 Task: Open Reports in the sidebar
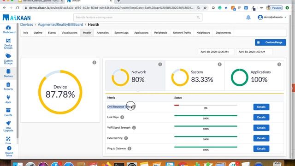pyautogui.click(x=8, y=86)
